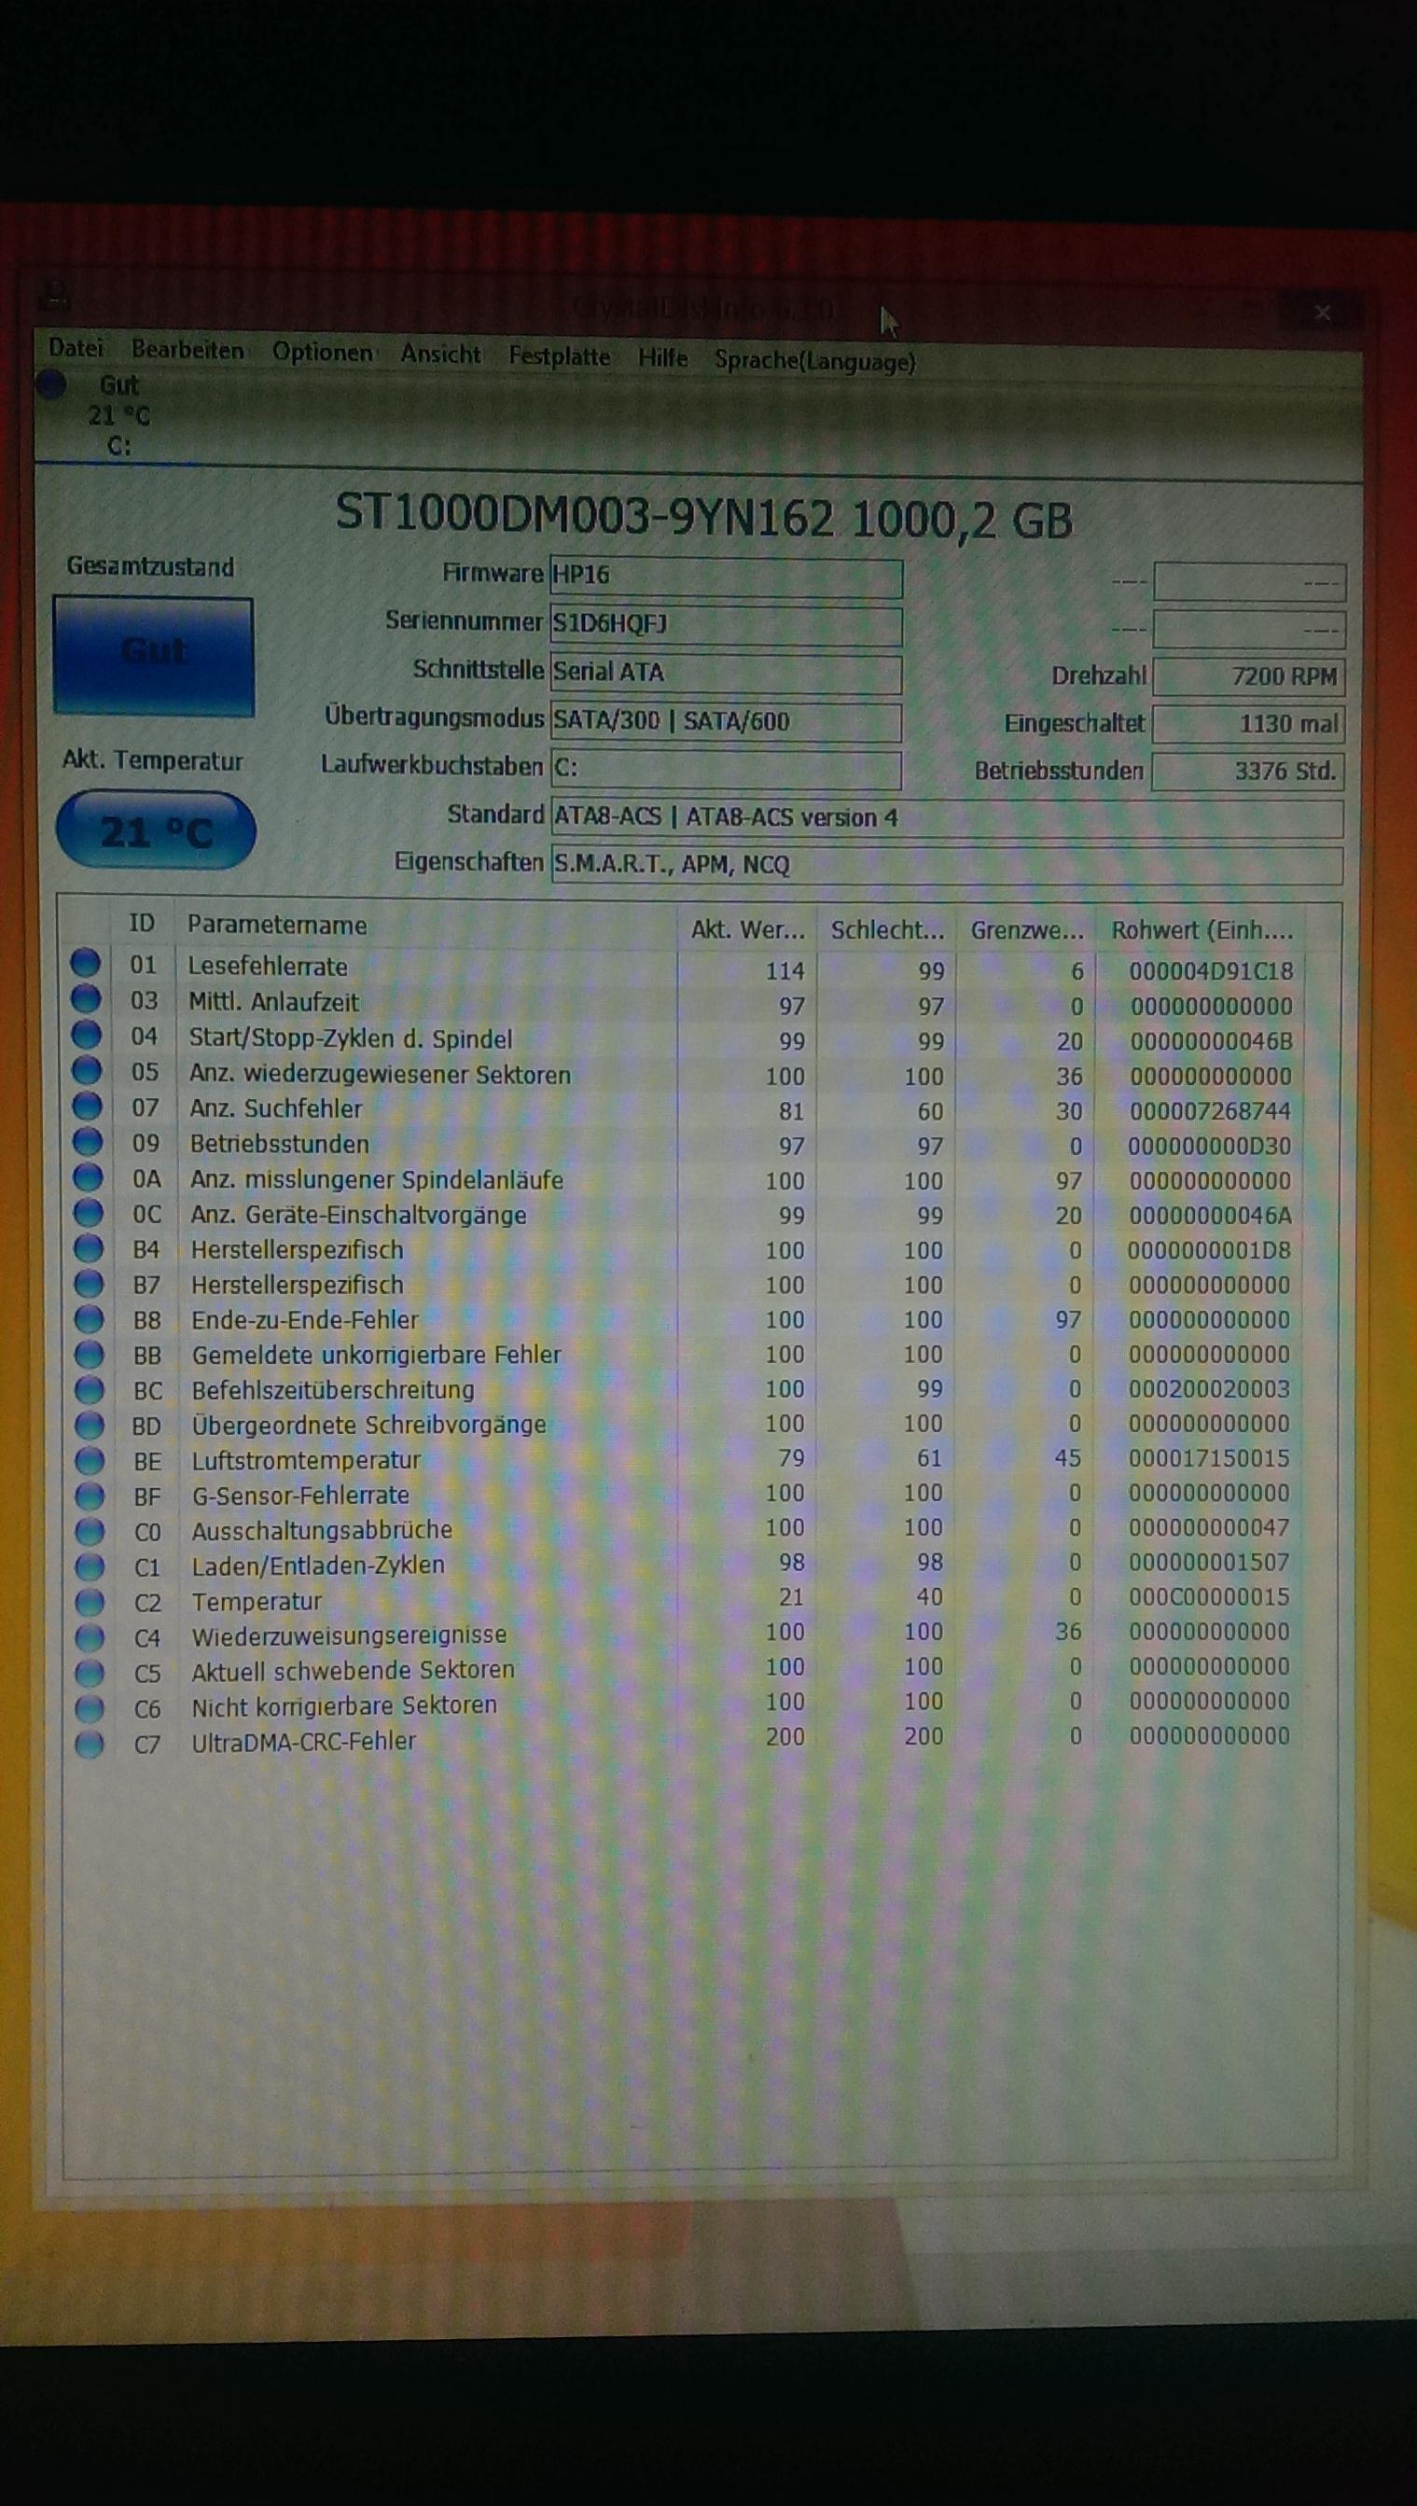The width and height of the screenshot is (1417, 2506).
Task: Click raw value 000200020003
Action: point(1209,1389)
